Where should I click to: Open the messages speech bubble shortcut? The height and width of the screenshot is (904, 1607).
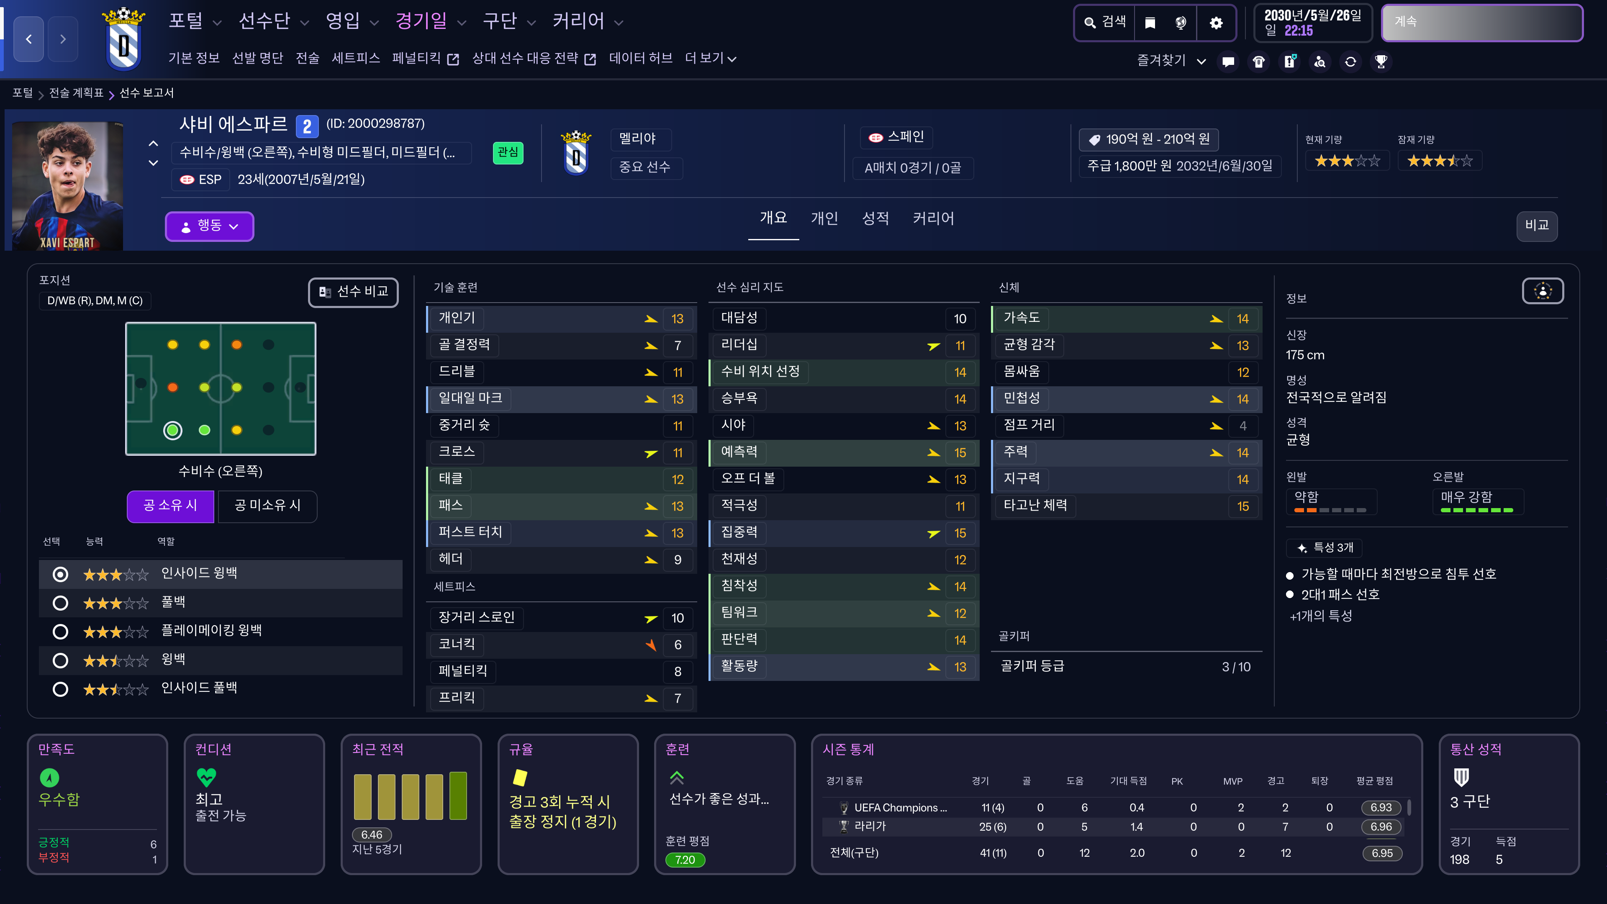[x=1228, y=62]
